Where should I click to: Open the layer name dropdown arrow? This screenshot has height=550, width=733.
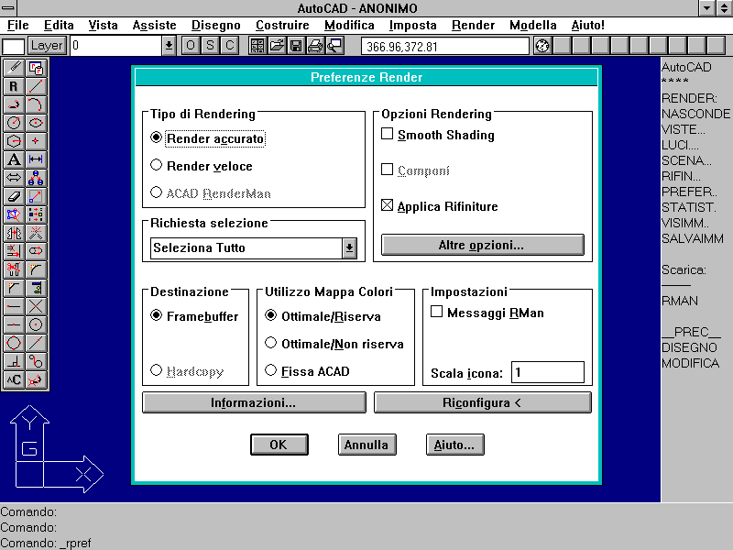tap(169, 46)
